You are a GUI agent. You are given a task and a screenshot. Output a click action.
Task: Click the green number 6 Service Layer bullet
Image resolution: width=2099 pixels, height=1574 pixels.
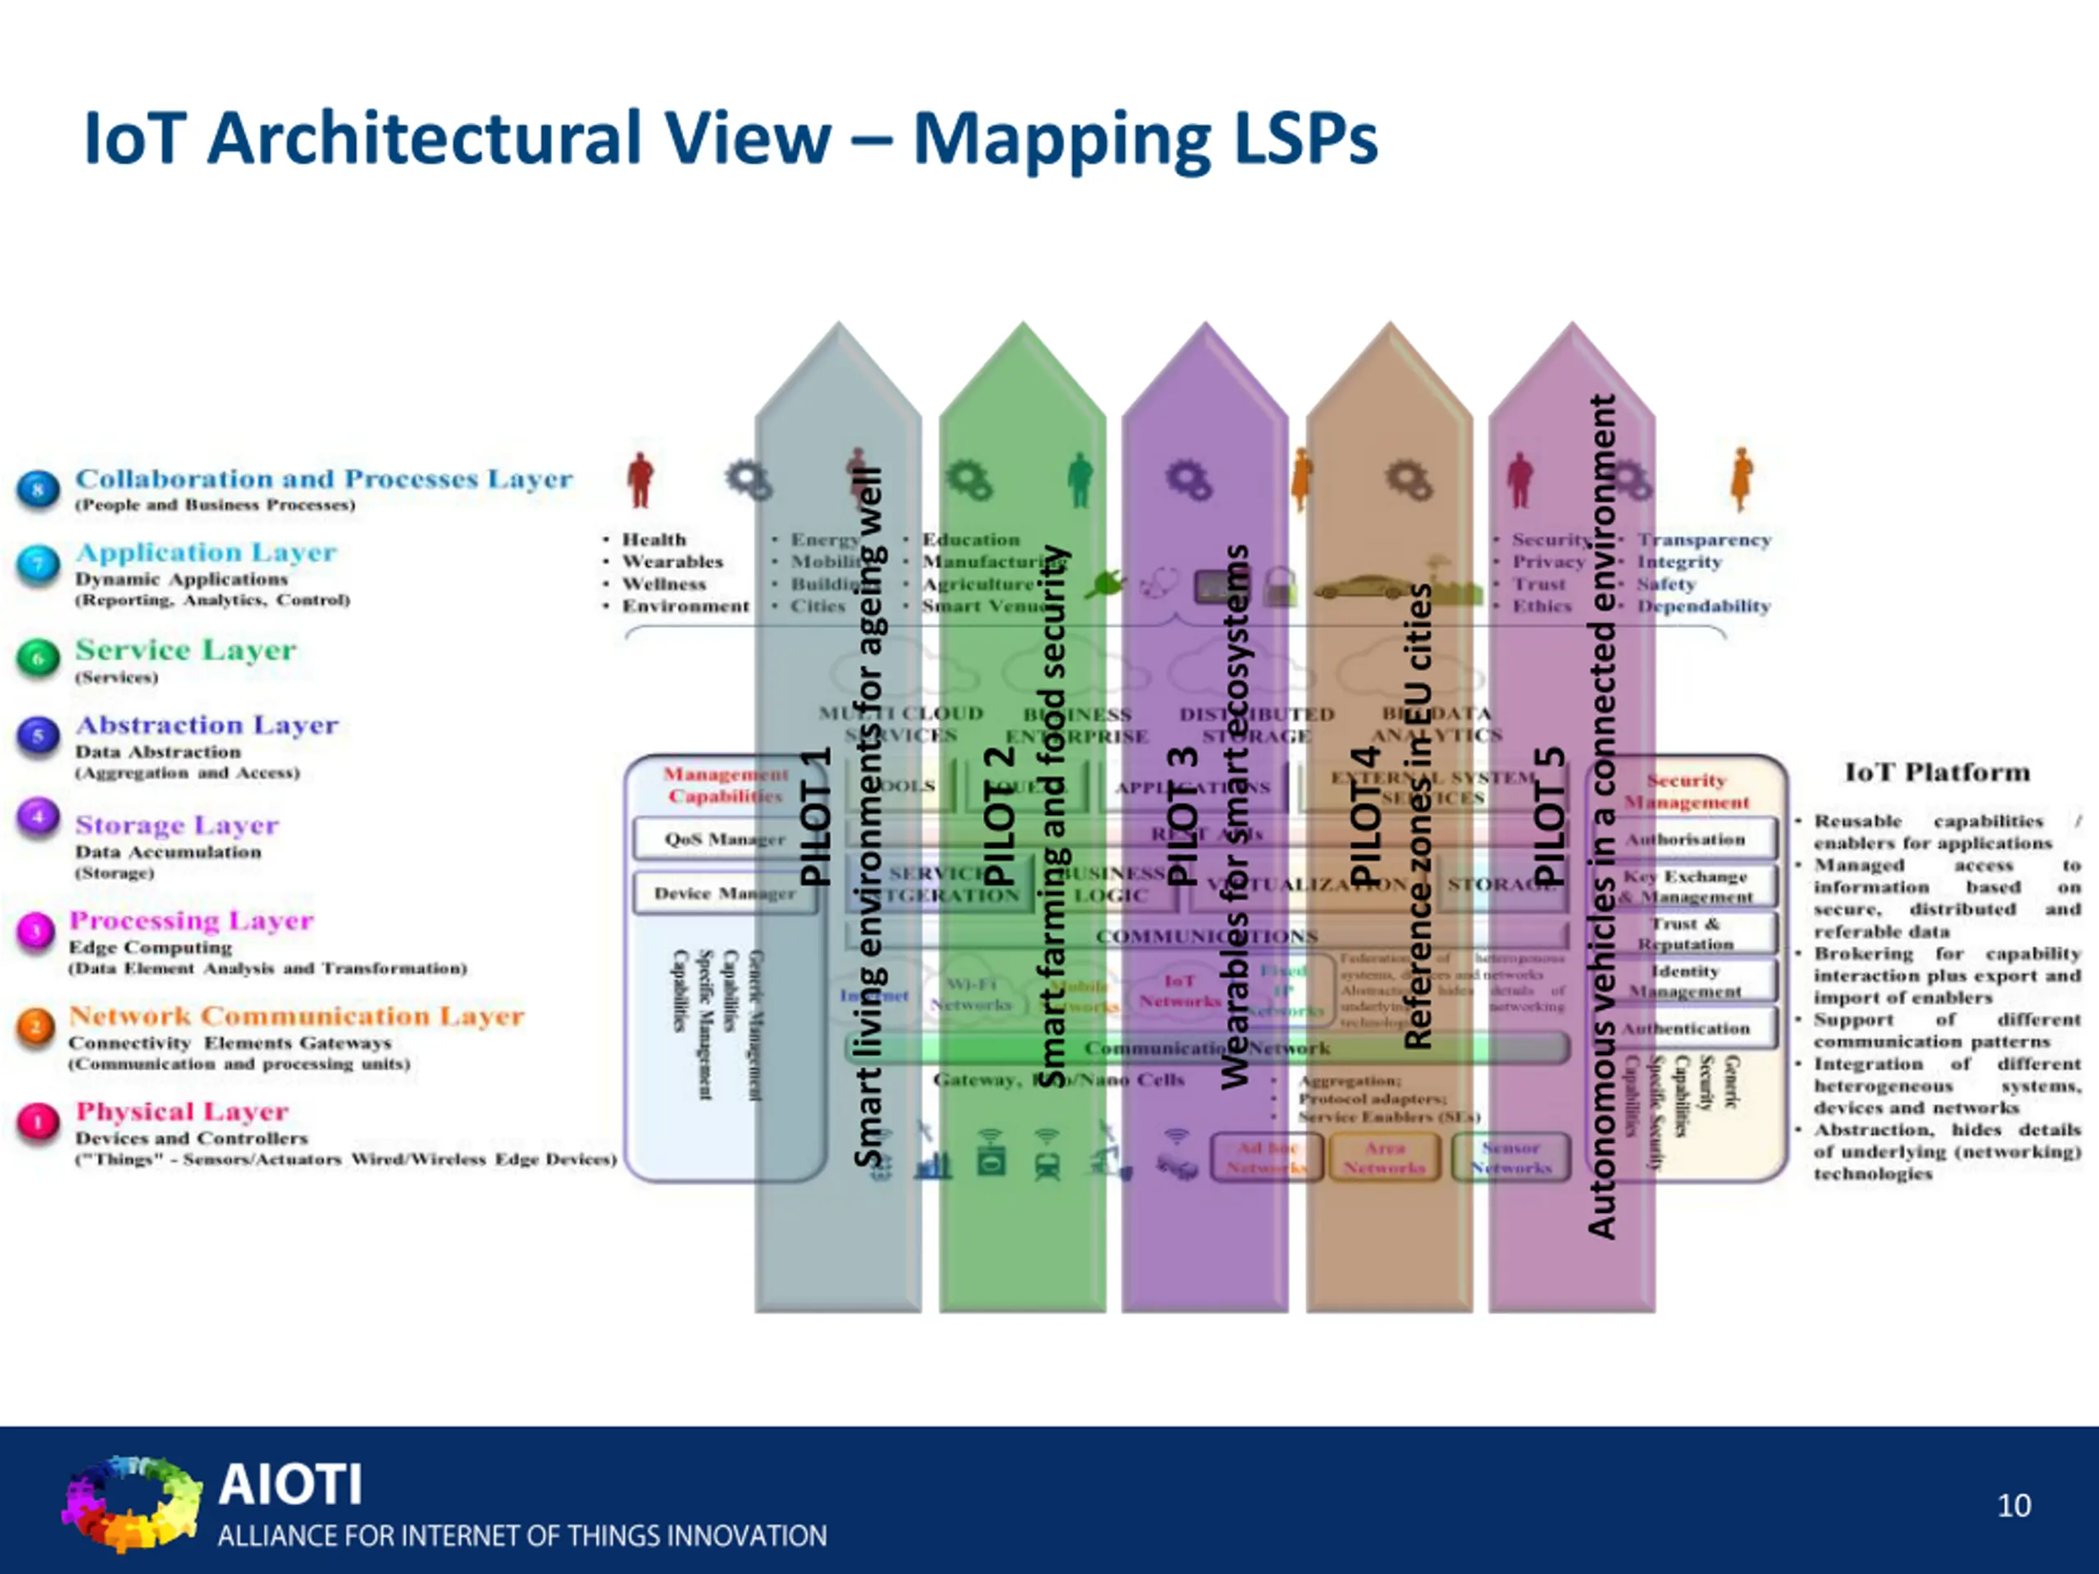point(39,657)
